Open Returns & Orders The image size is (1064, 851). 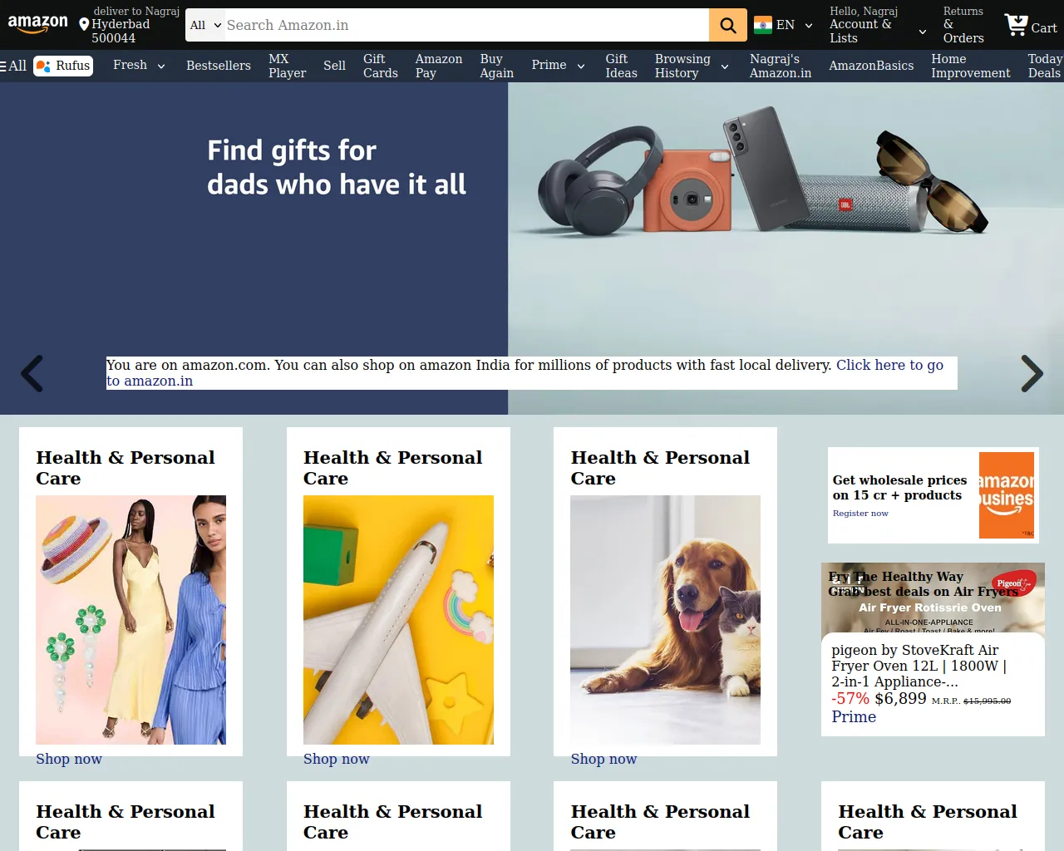click(x=963, y=25)
